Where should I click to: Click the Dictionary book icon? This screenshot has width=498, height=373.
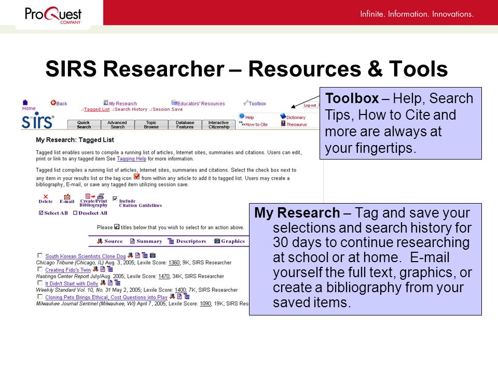(x=283, y=116)
